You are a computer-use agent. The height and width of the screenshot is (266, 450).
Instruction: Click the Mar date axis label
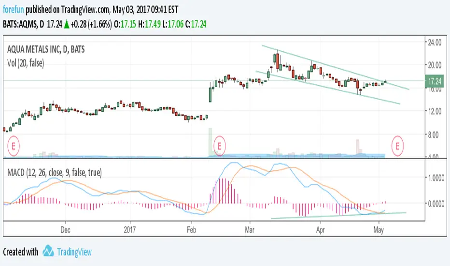pos(250,230)
